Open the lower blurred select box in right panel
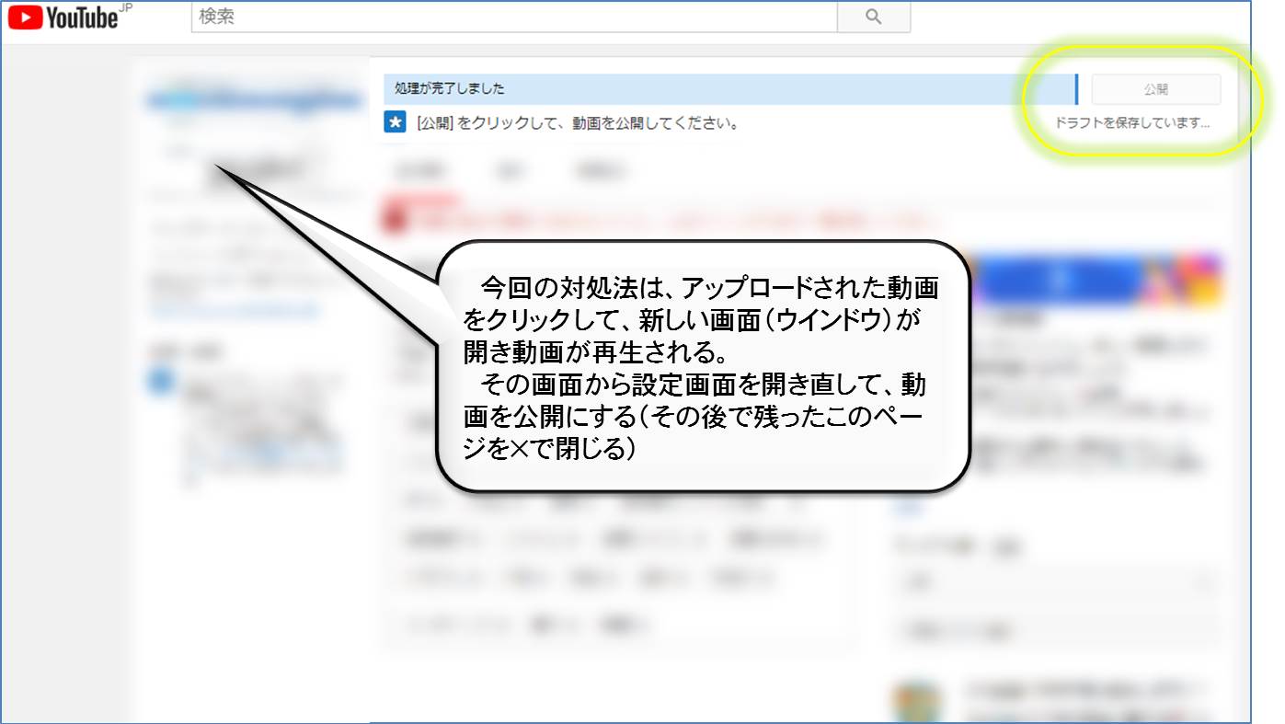The width and height of the screenshot is (1285, 724). pos(1056,631)
